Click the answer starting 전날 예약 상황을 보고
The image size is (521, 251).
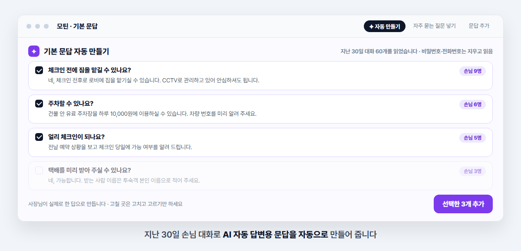[120, 147]
